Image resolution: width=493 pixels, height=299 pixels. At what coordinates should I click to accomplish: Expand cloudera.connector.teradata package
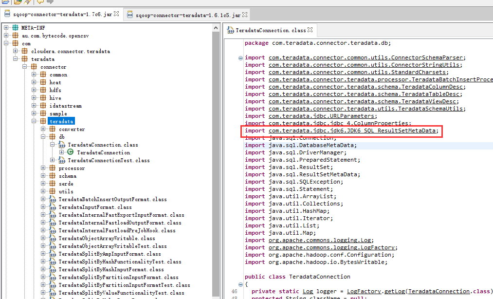[15, 51]
